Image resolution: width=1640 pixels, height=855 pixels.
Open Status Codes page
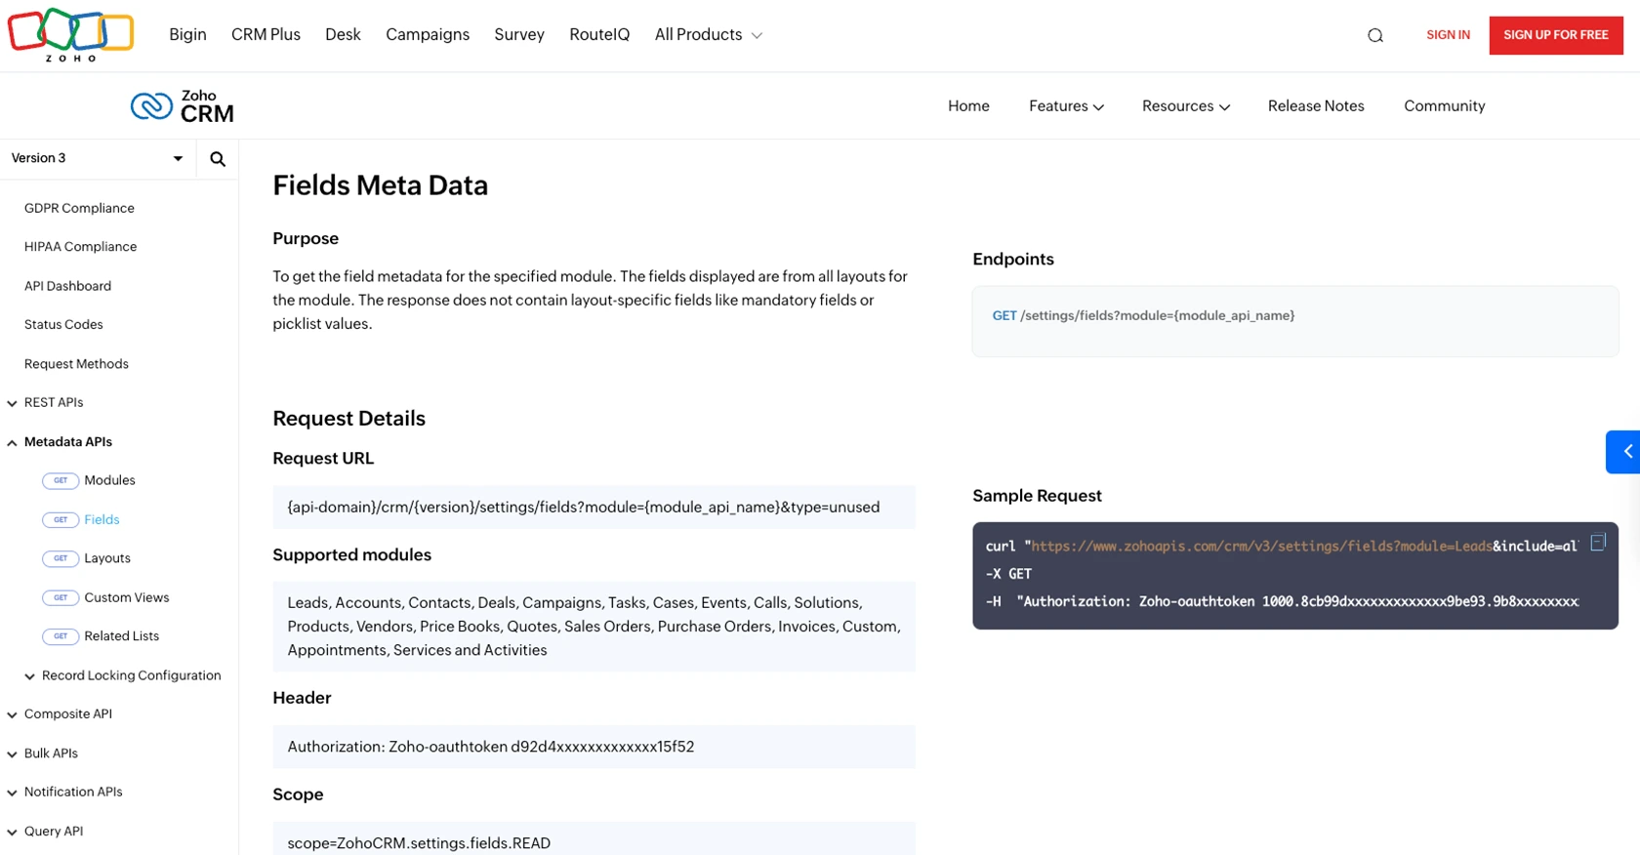(x=63, y=325)
